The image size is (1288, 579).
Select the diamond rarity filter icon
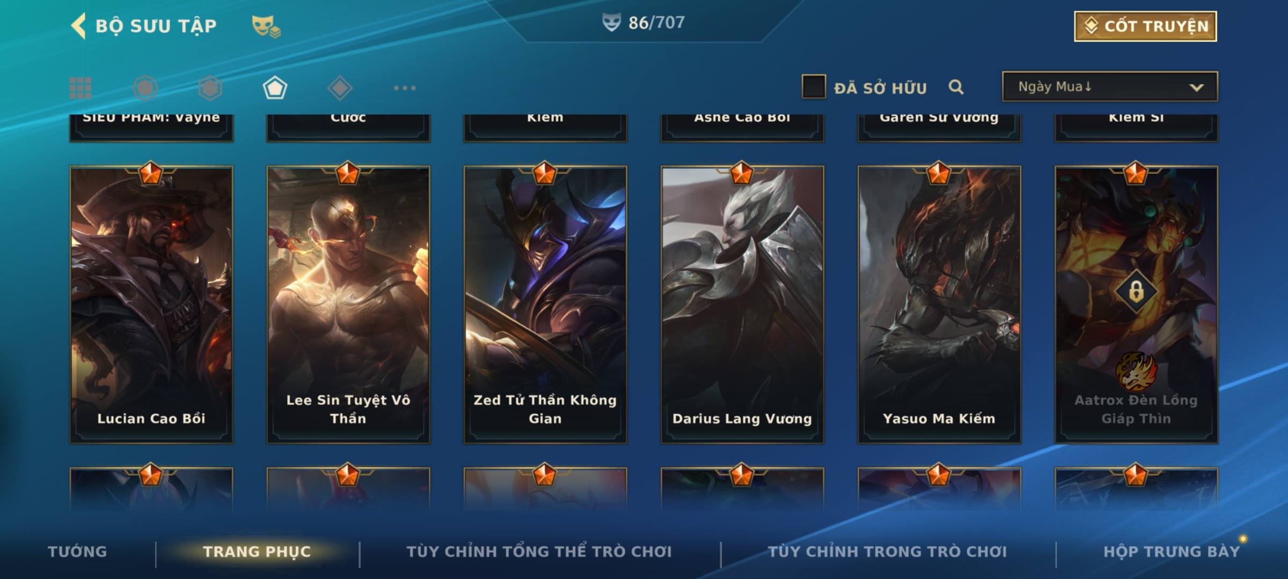pyautogui.click(x=340, y=88)
